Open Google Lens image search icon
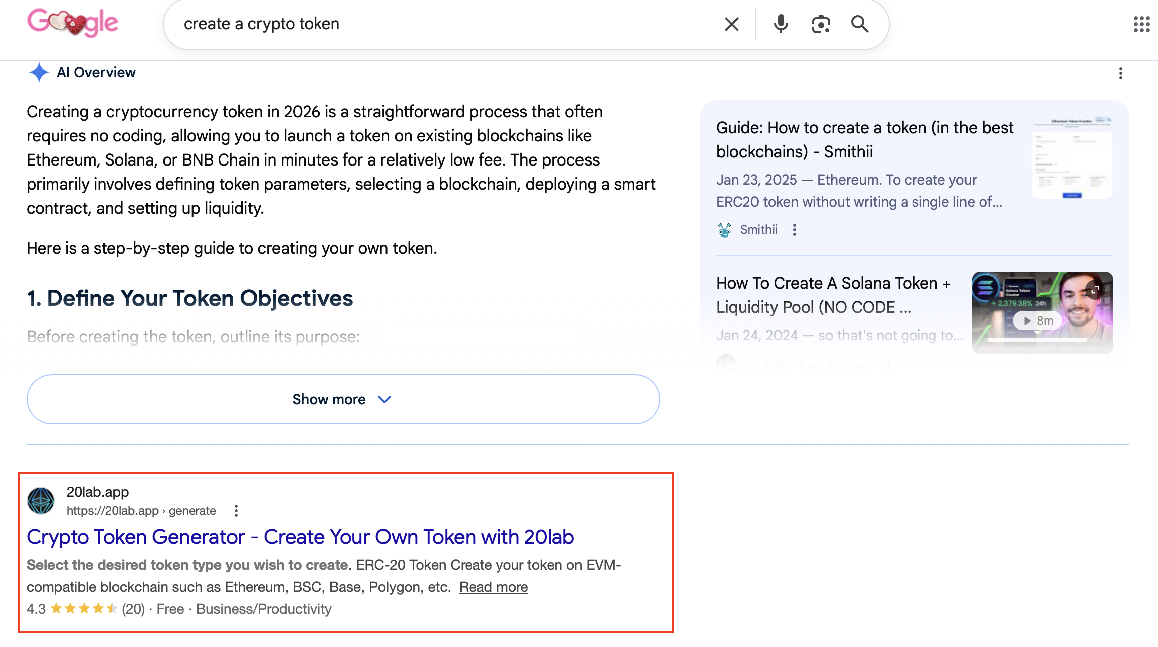 point(821,24)
